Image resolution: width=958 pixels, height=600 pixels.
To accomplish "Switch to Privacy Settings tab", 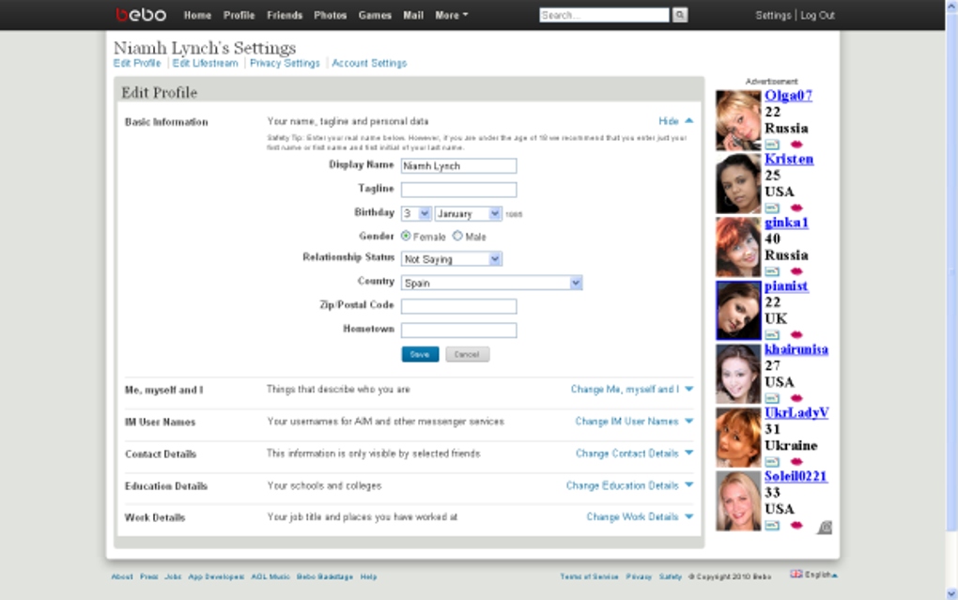I will coord(285,63).
